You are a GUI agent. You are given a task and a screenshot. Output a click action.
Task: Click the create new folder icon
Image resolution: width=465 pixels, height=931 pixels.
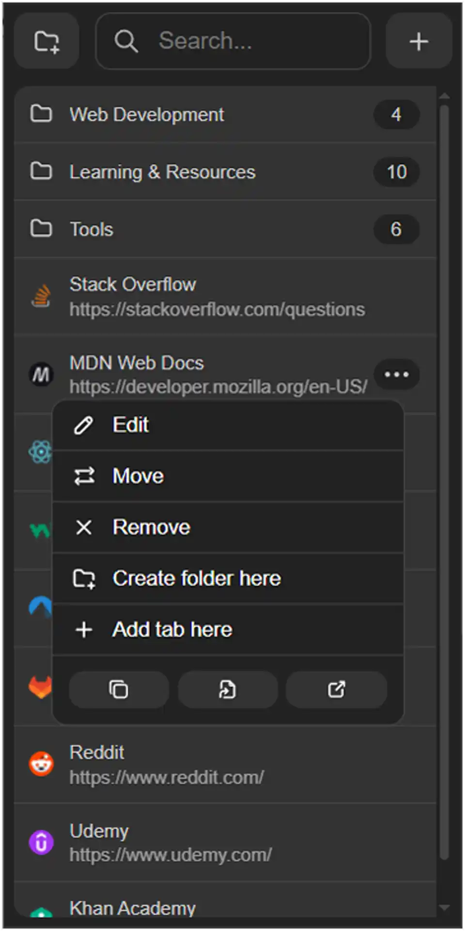46,41
